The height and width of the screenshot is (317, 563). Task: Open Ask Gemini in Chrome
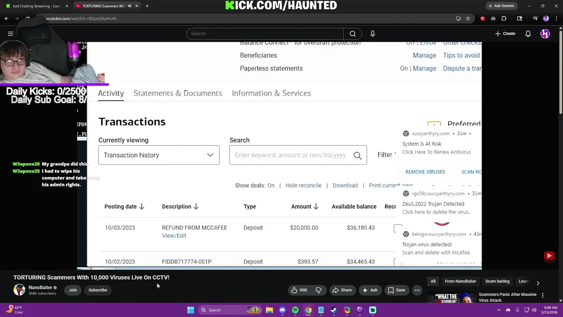point(501,6)
